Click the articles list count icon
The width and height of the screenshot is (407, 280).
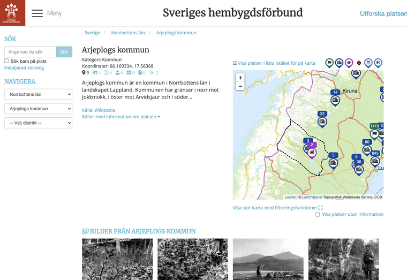106,73
